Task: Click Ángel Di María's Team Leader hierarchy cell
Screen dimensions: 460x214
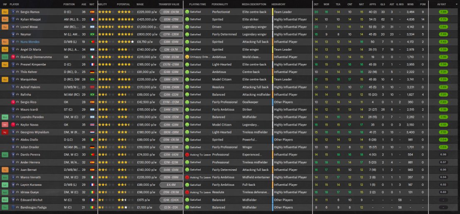Action: [x=283, y=49]
